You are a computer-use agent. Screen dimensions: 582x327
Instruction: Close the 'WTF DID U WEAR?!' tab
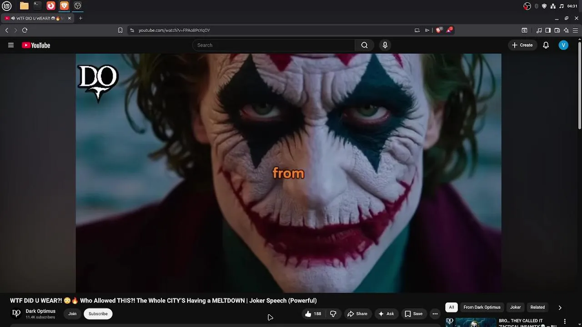(69, 18)
